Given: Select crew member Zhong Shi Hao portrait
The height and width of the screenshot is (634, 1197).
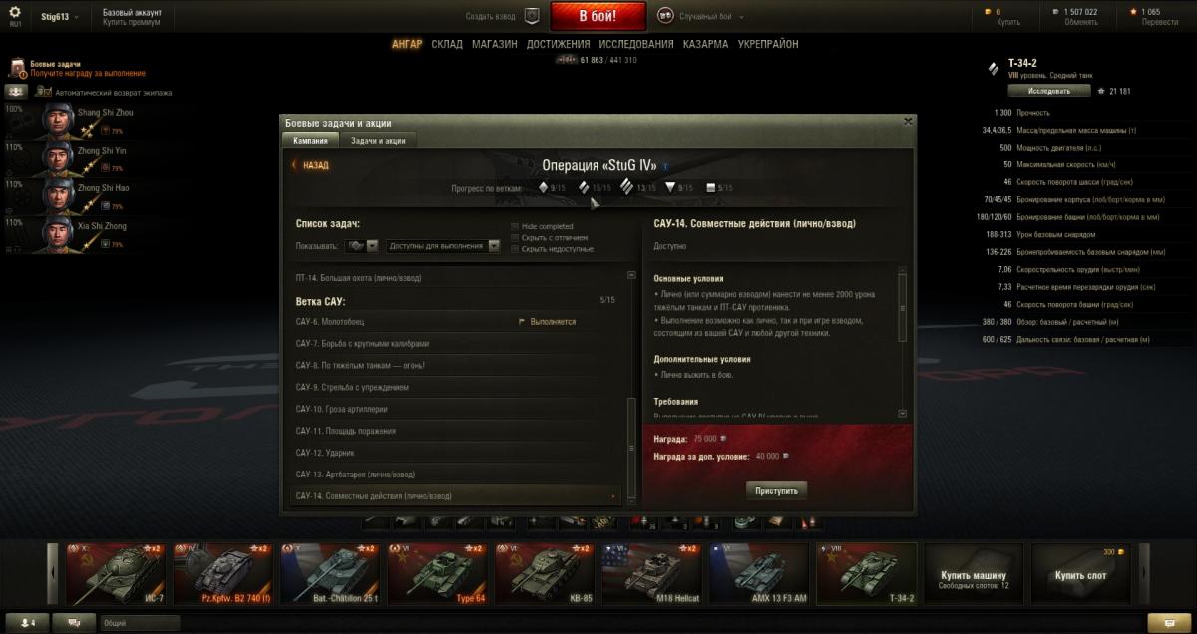Looking at the screenshot, I should tap(60, 196).
